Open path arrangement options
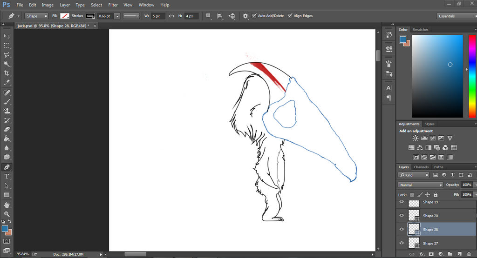Image resolution: width=477 pixels, height=258 pixels. coord(232,16)
